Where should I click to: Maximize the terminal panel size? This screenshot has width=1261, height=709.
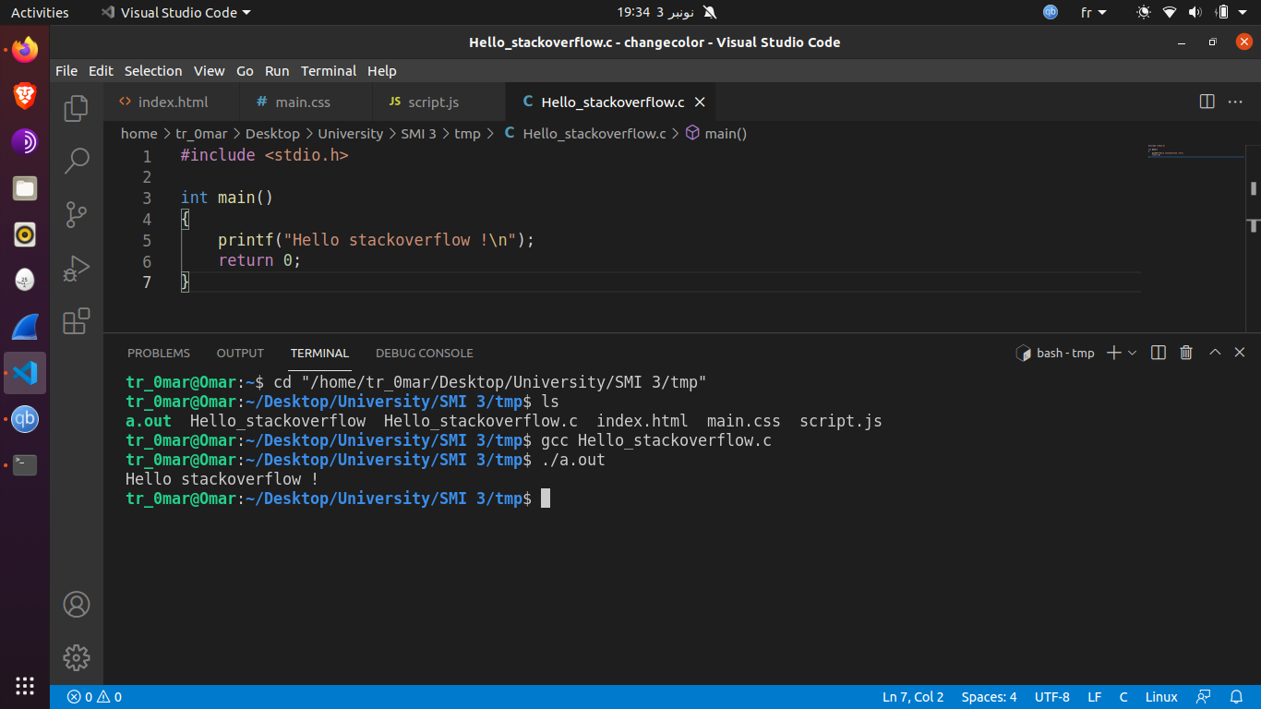tap(1215, 353)
